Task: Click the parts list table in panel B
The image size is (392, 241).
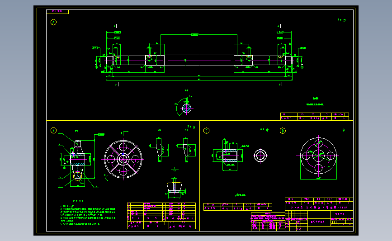Action: coord(161,216)
